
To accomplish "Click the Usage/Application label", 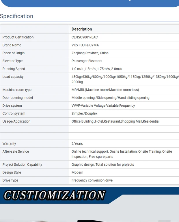I will point(16,121).
